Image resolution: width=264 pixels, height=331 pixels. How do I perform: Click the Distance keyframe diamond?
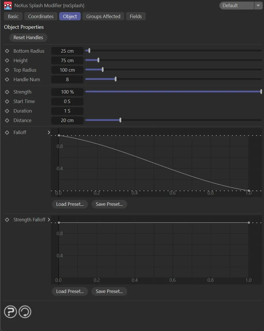tap(7, 120)
